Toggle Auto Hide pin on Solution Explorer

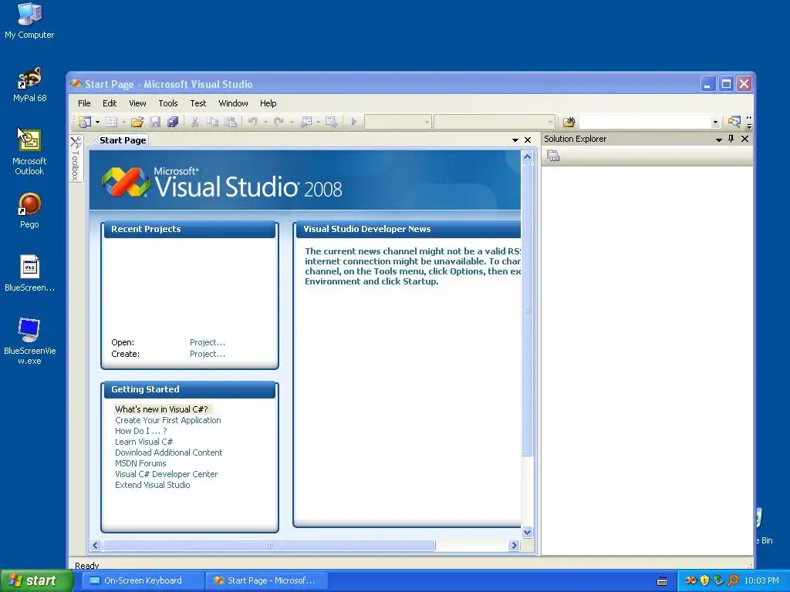click(x=731, y=139)
